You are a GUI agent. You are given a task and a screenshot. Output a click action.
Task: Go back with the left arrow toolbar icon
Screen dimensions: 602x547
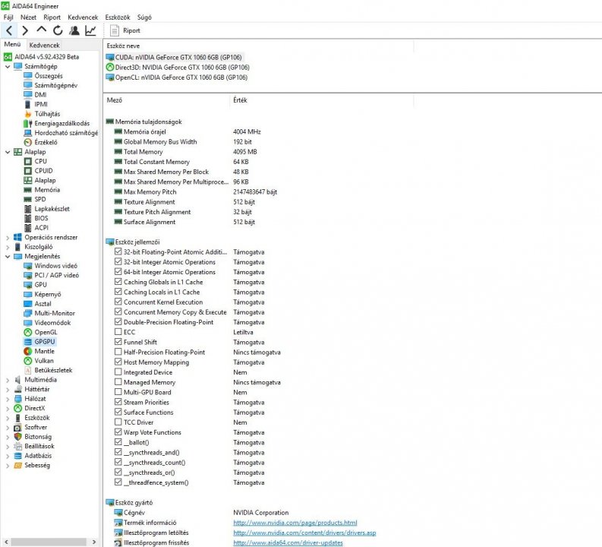(10, 30)
